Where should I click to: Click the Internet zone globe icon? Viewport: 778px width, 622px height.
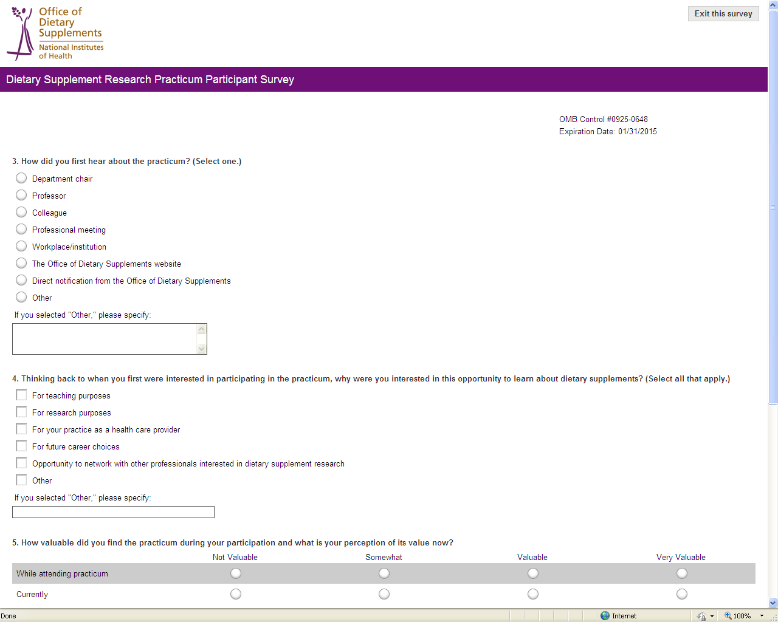(x=605, y=615)
